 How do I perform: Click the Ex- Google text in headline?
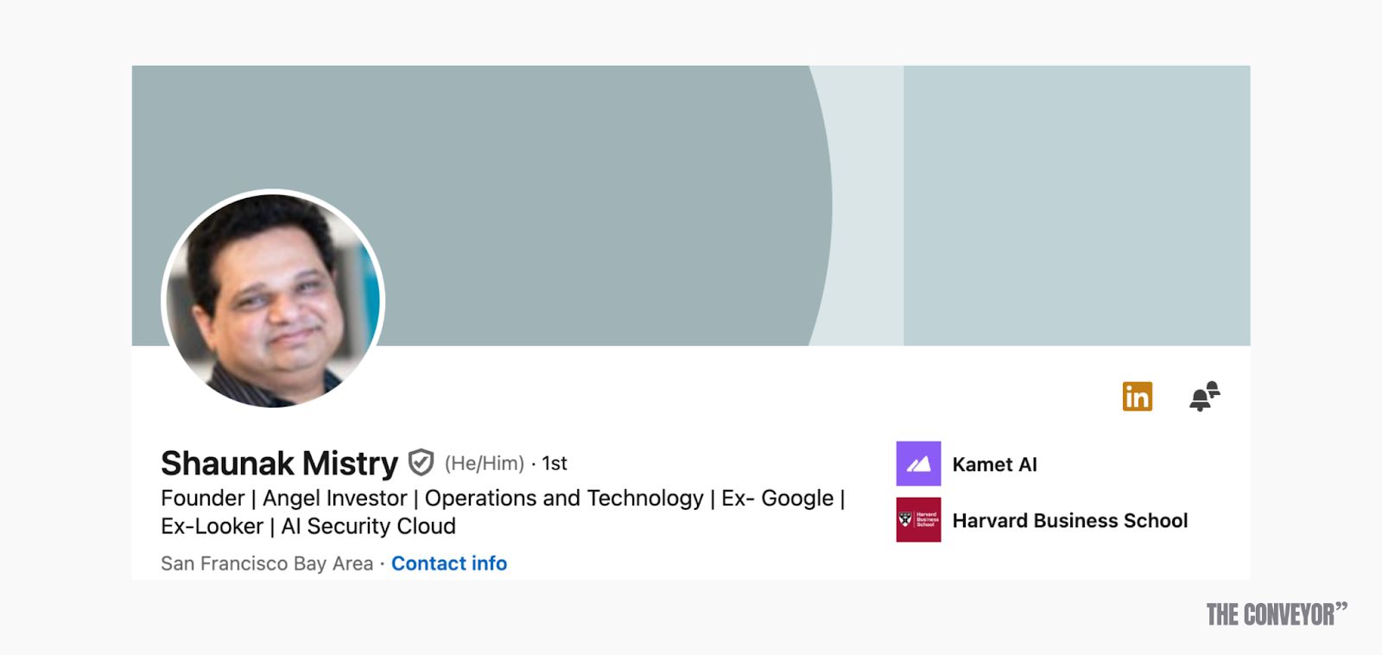pyautogui.click(x=777, y=499)
